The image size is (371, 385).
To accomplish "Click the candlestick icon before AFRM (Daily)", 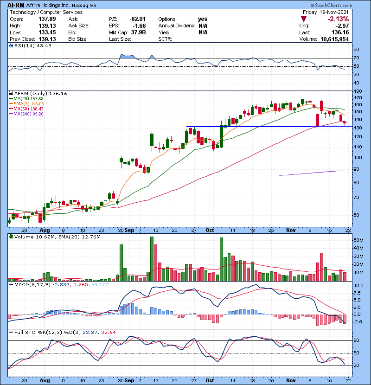I will (x=11, y=93).
